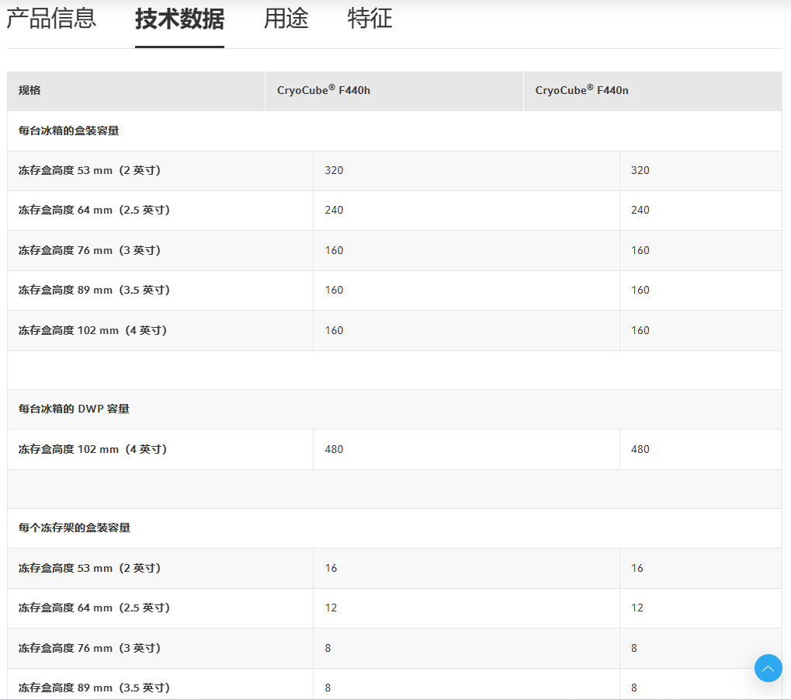The image size is (791, 700).
Task: Click 冻存盒高度 76 mm row under 每台冰箱的盒装容量
Action: tap(394, 250)
